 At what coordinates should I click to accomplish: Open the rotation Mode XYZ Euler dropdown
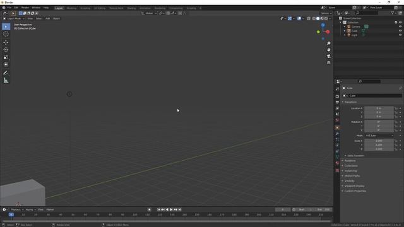[379, 136]
